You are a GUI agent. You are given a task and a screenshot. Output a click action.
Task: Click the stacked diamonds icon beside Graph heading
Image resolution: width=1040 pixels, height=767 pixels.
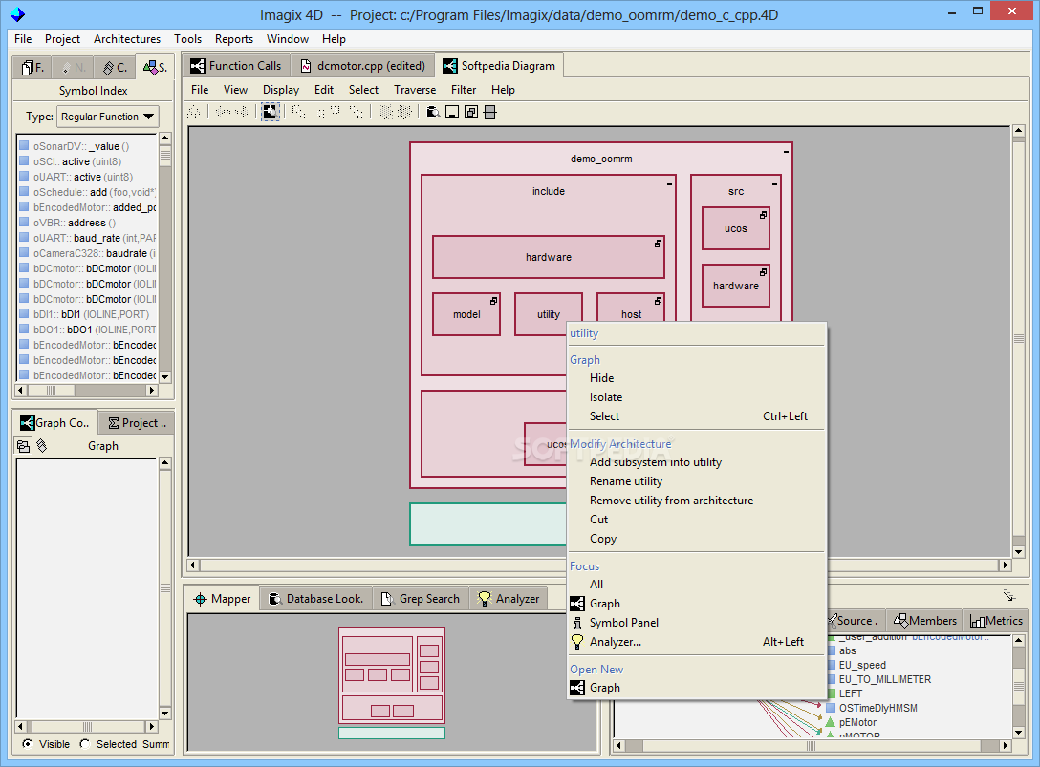(42, 446)
